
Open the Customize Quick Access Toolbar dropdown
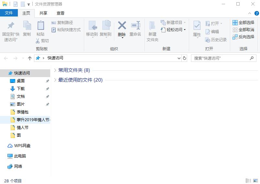tap(28, 5)
